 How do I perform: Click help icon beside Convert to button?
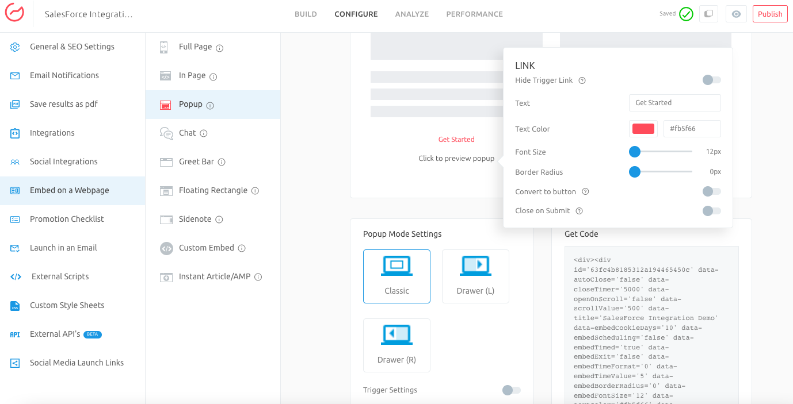[x=585, y=191]
